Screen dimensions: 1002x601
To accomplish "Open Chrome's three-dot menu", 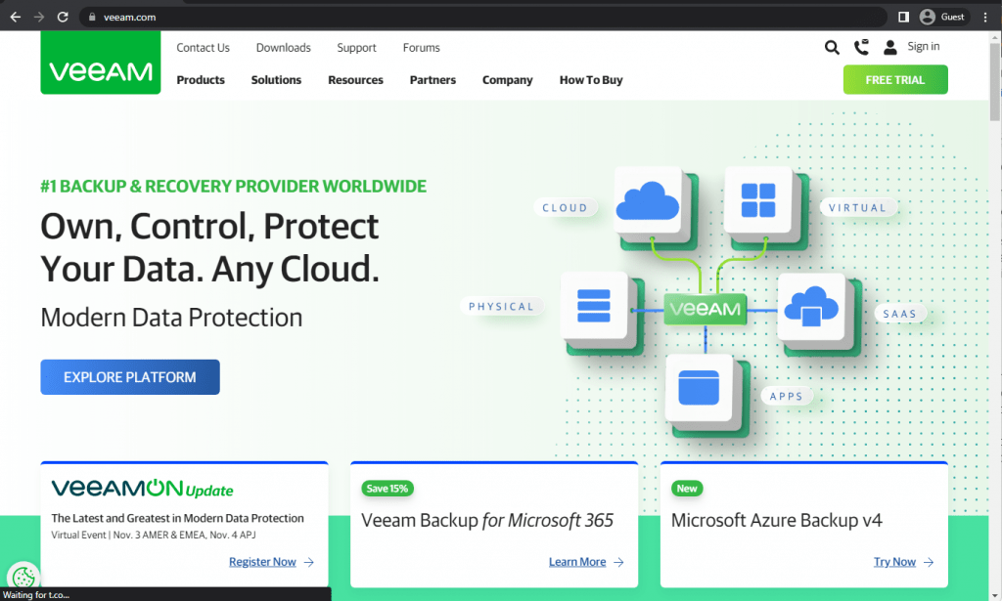I will click(x=985, y=17).
